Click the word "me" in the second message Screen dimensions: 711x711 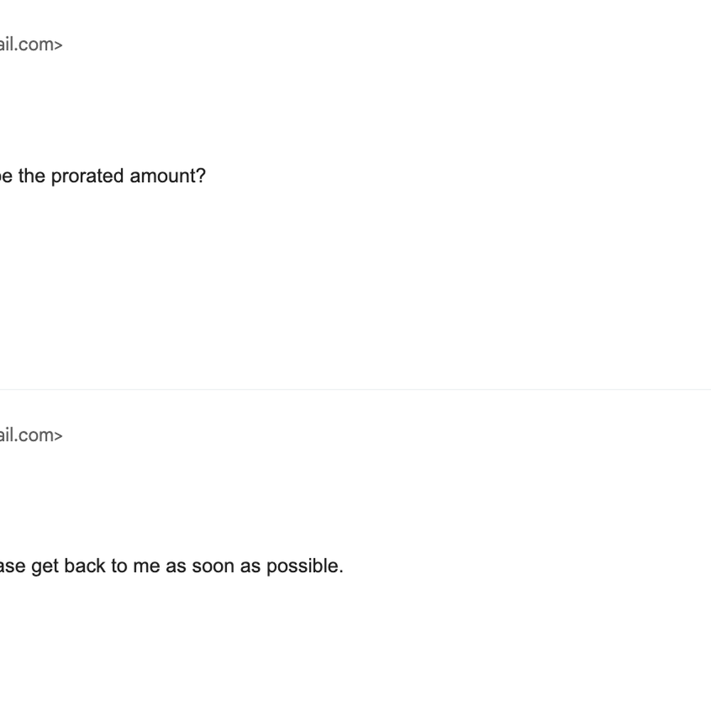[146, 567]
